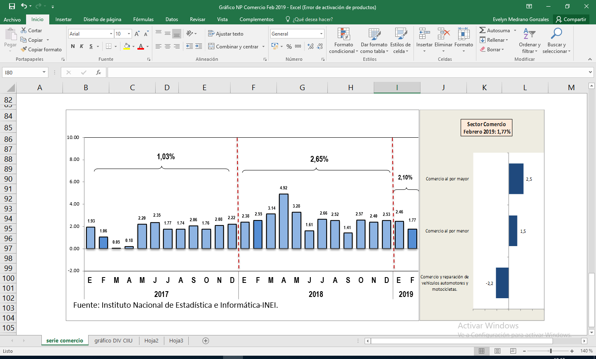Screen dimensions: 596x359
Task: Increase indent icon
Action: (x=199, y=46)
